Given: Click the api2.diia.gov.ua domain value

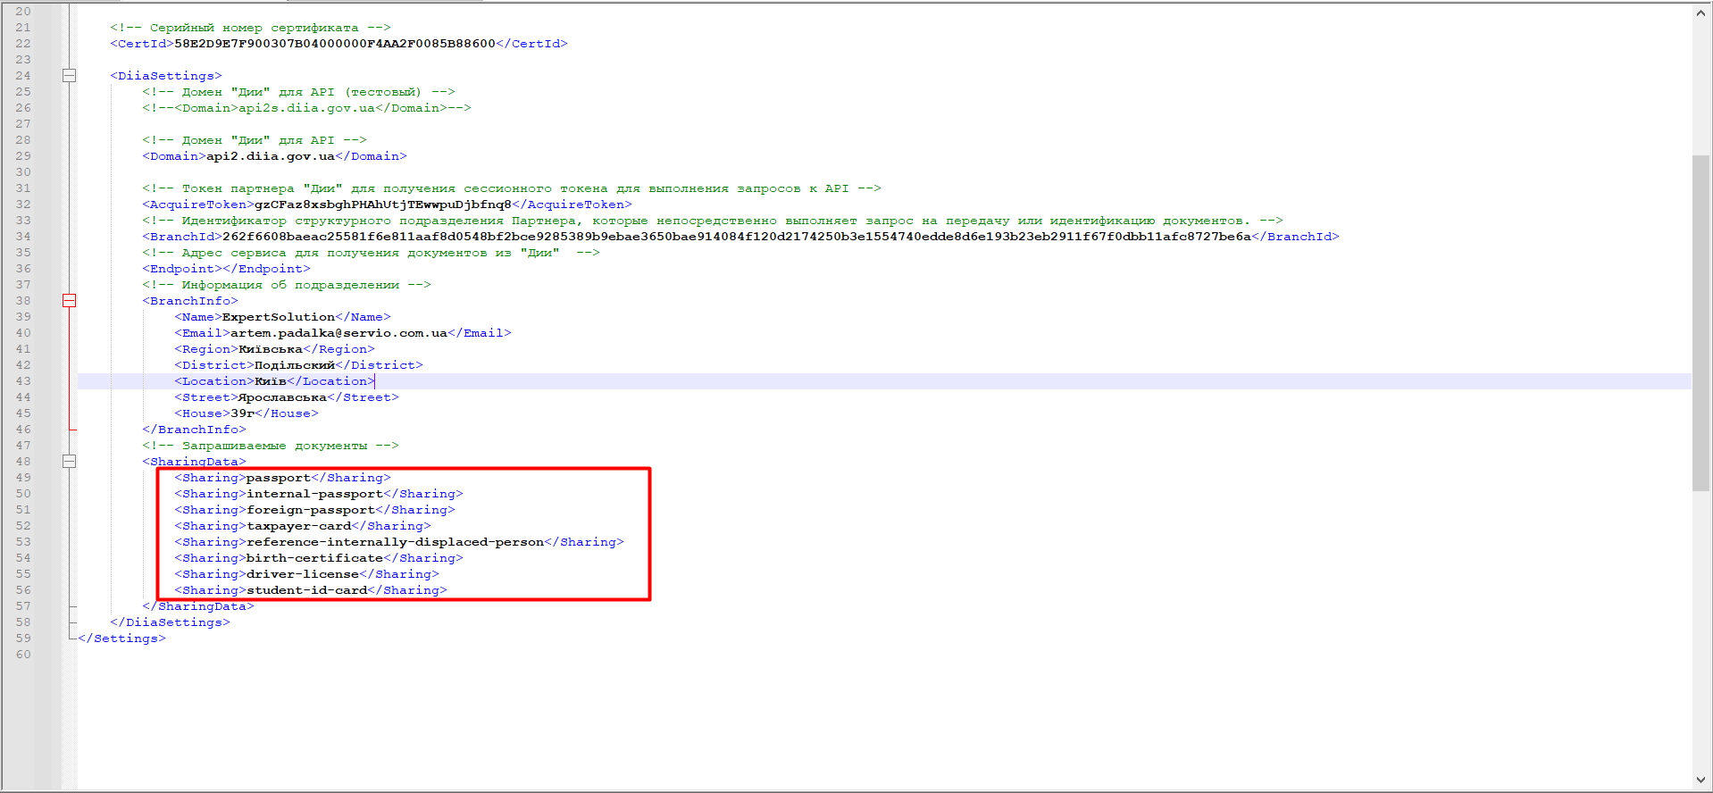Looking at the screenshot, I should click(x=270, y=156).
